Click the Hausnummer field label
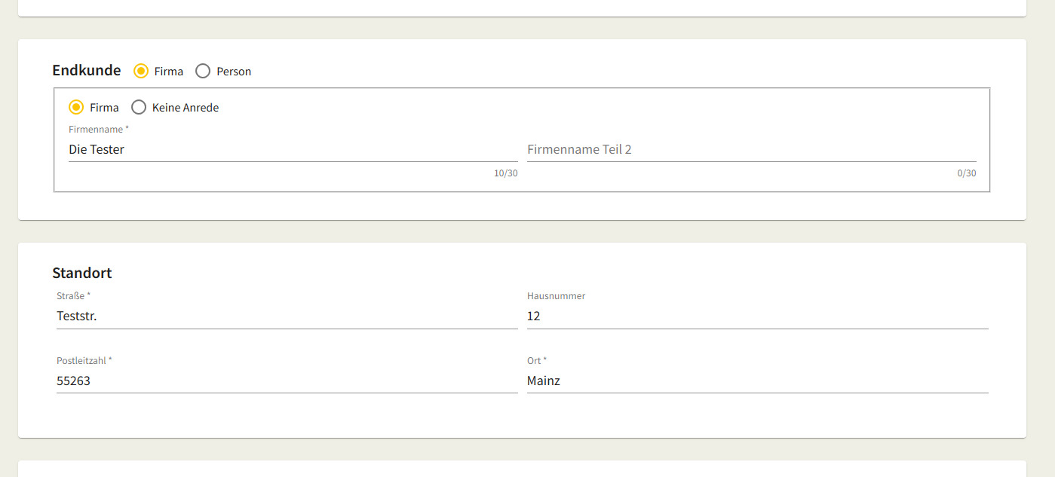The width and height of the screenshot is (1055, 477). coord(556,296)
